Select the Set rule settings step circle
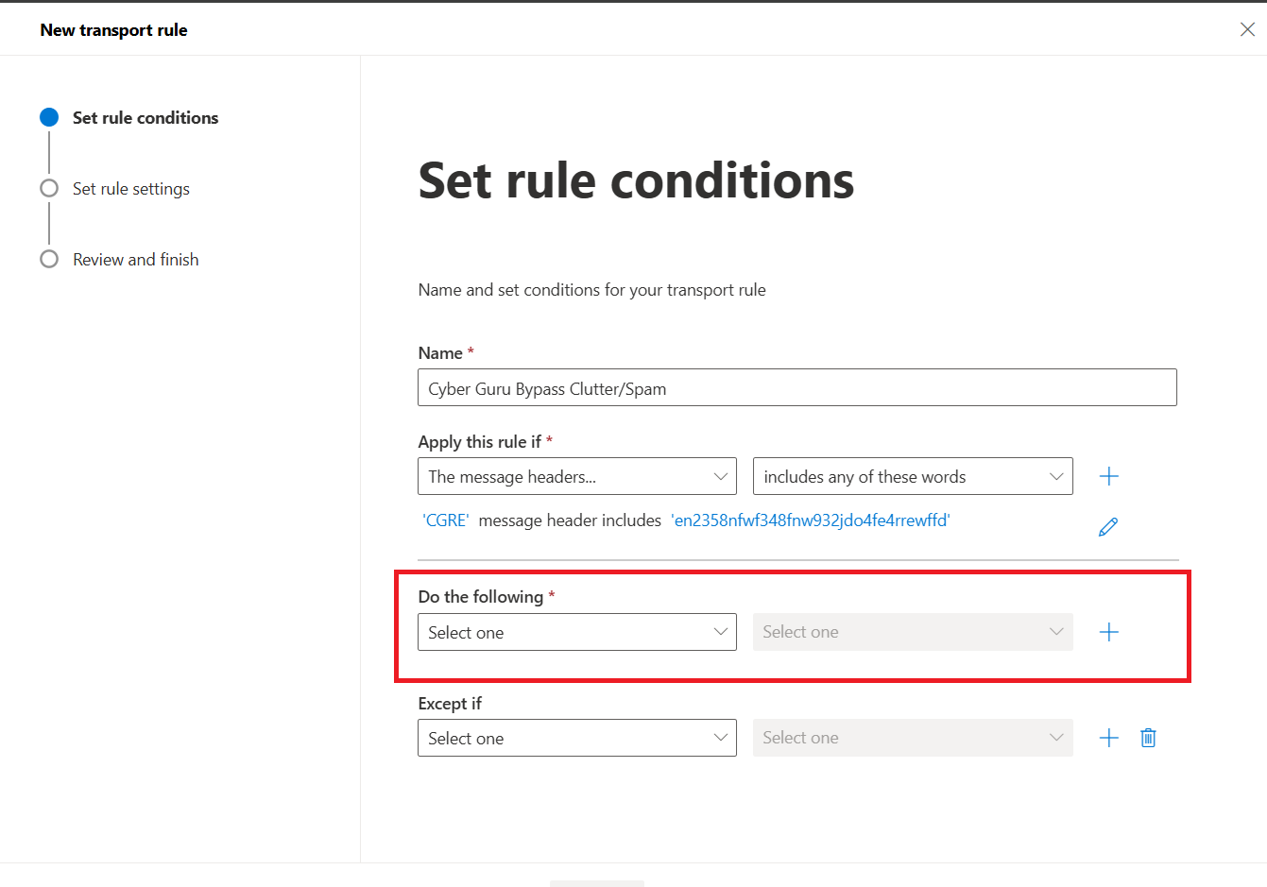The height and width of the screenshot is (887, 1267). 49,188
